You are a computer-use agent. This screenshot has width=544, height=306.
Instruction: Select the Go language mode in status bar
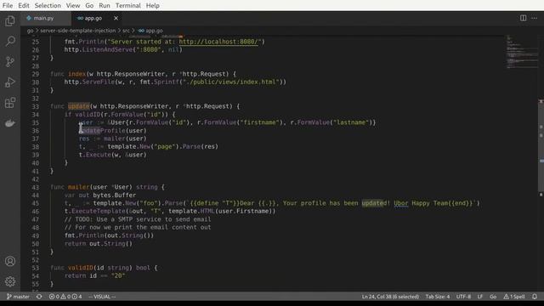coord(493,297)
